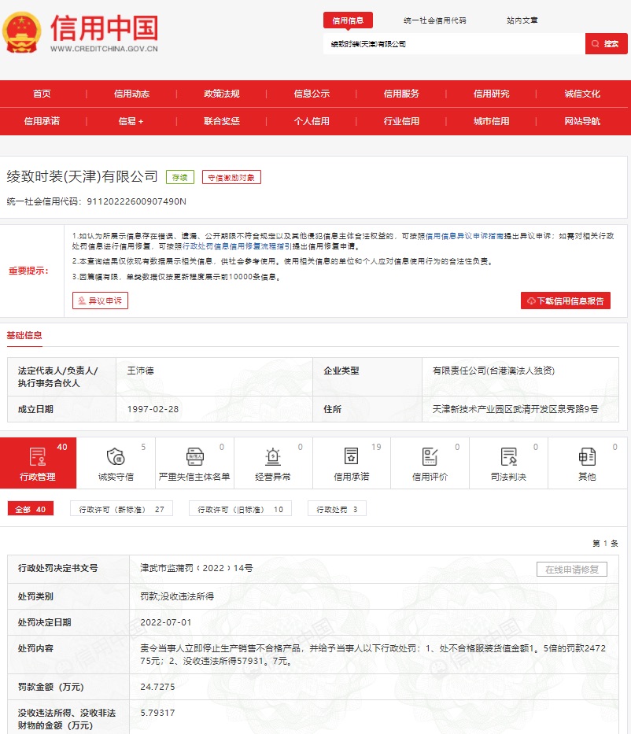
Task: Click the green 存续 status badge
Action: (179, 178)
